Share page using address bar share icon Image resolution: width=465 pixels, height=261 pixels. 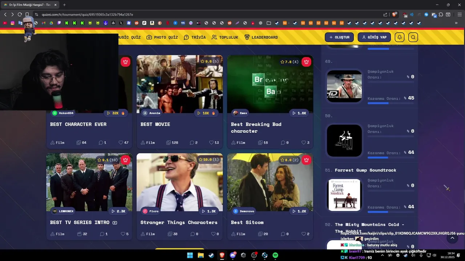tap(385, 14)
